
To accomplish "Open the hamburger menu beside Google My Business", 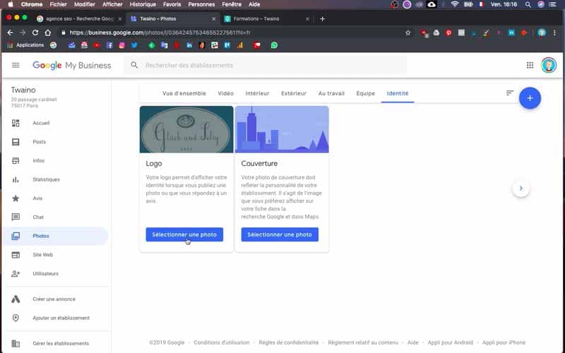I will [x=16, y=65].
